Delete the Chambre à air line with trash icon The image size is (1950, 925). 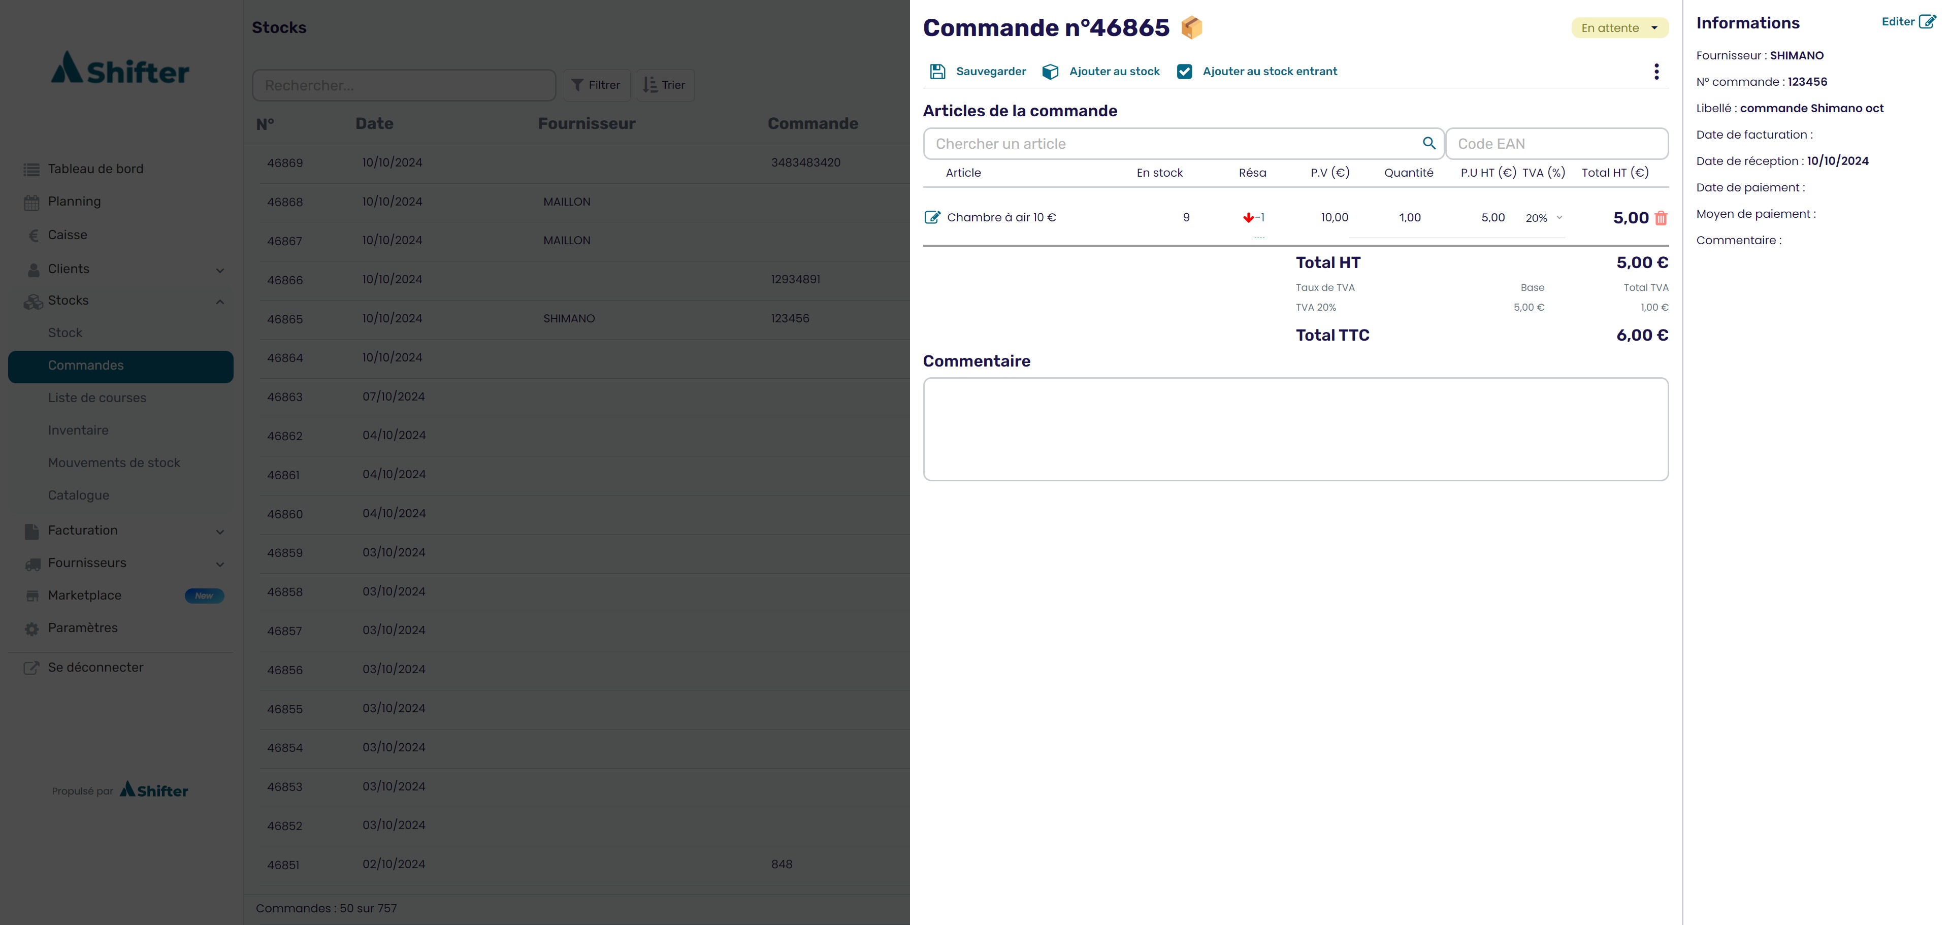click(1661, 218)
